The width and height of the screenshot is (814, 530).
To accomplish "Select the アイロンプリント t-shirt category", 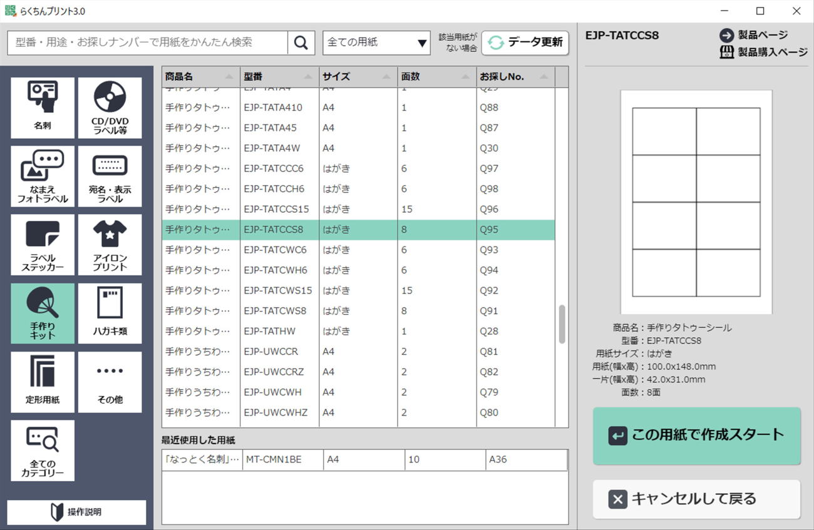I will (110, 245).
